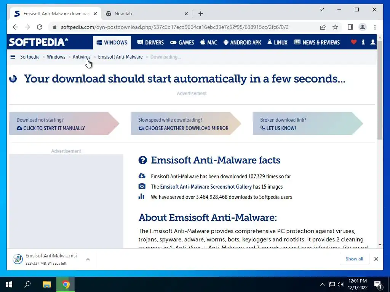The height and width of the screenshot is (292, 390).
Task: Open the MAC section
Action: [209, 43]
